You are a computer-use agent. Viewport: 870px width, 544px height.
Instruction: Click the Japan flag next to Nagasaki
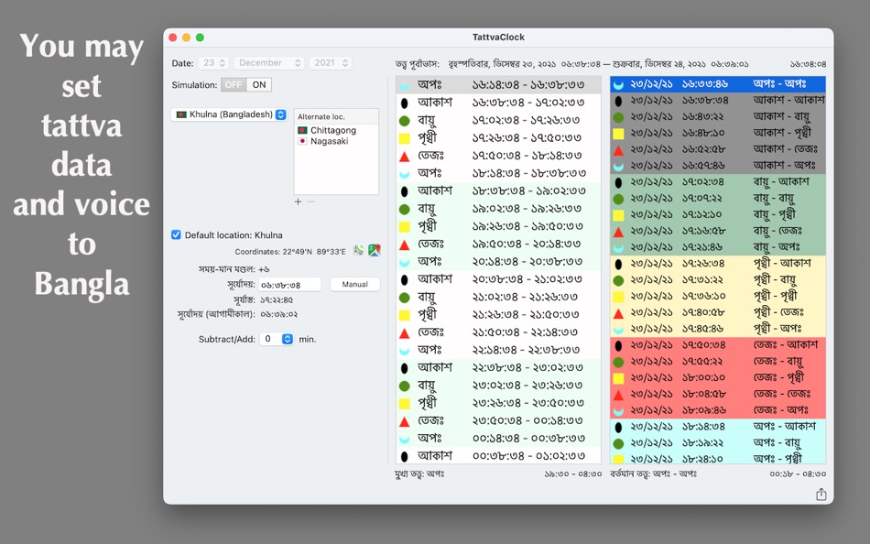pos(302,141)
